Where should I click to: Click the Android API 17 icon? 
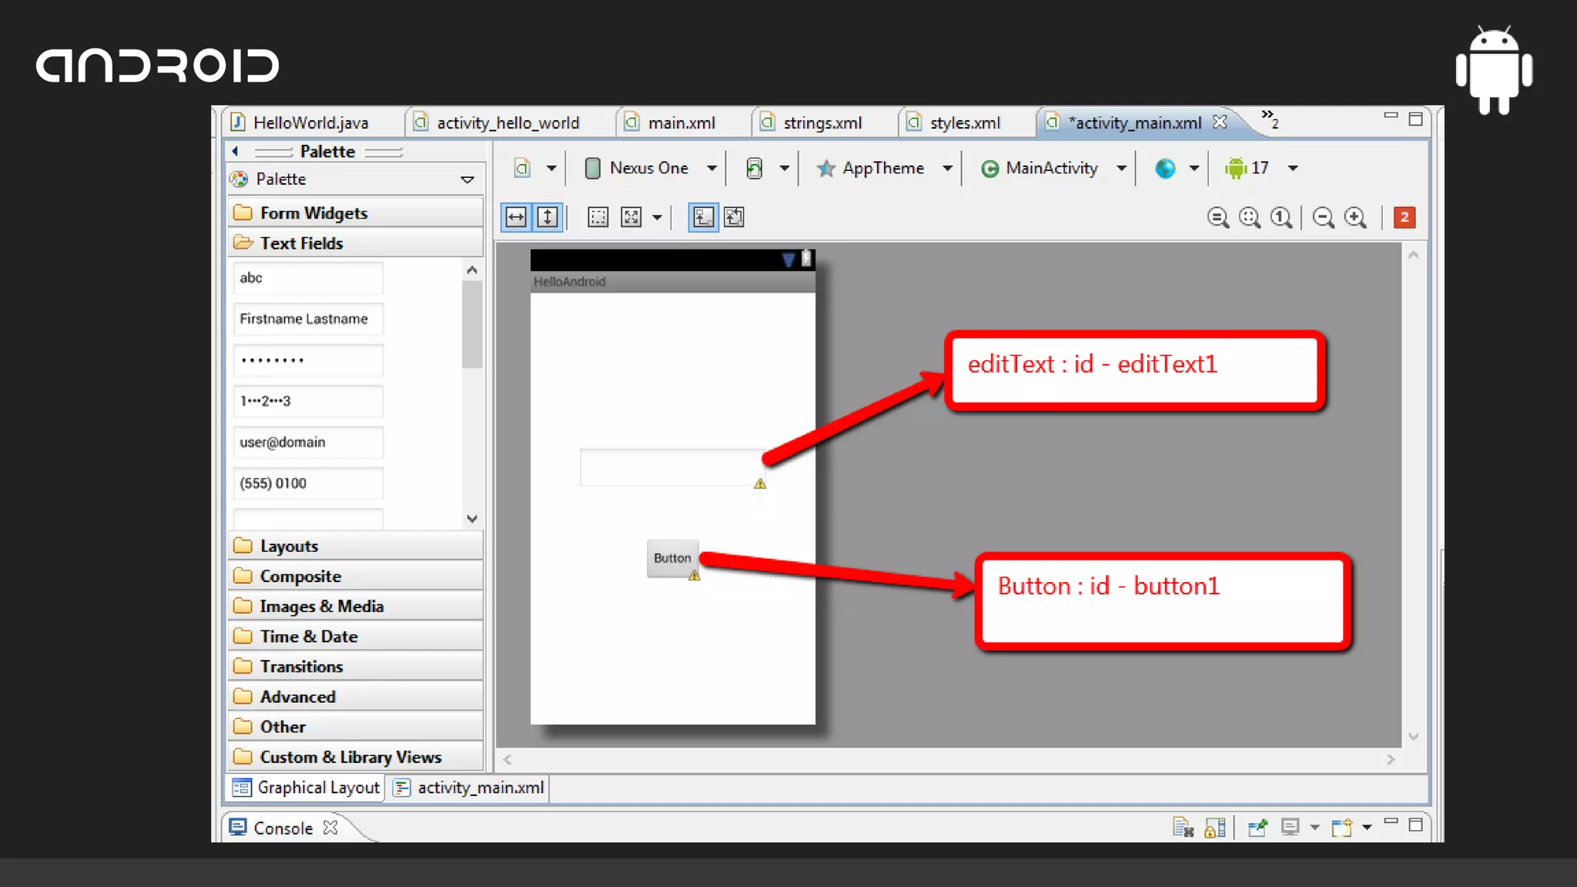coord(1235,168)
